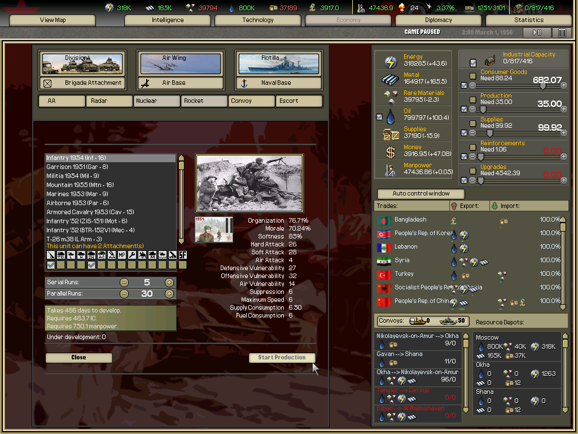Increase Serial Runs with plus button
578x434 pixels.
coord(169,283)
